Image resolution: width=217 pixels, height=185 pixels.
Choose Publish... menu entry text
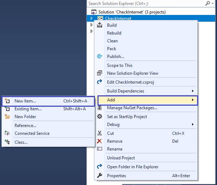pos(116,57)
